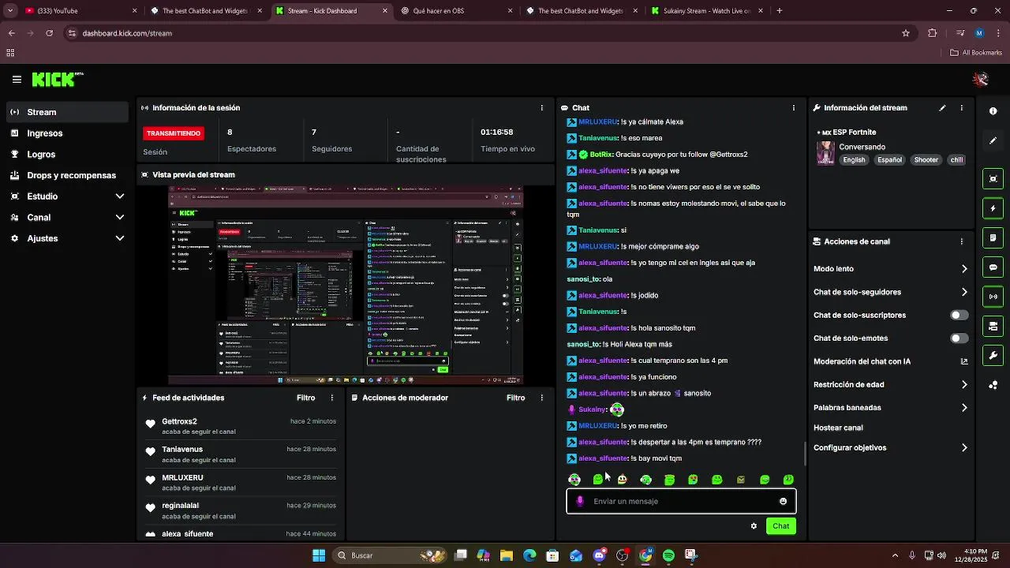
Task: Toggle the wrench rail icon
Action: pos(993,356)
